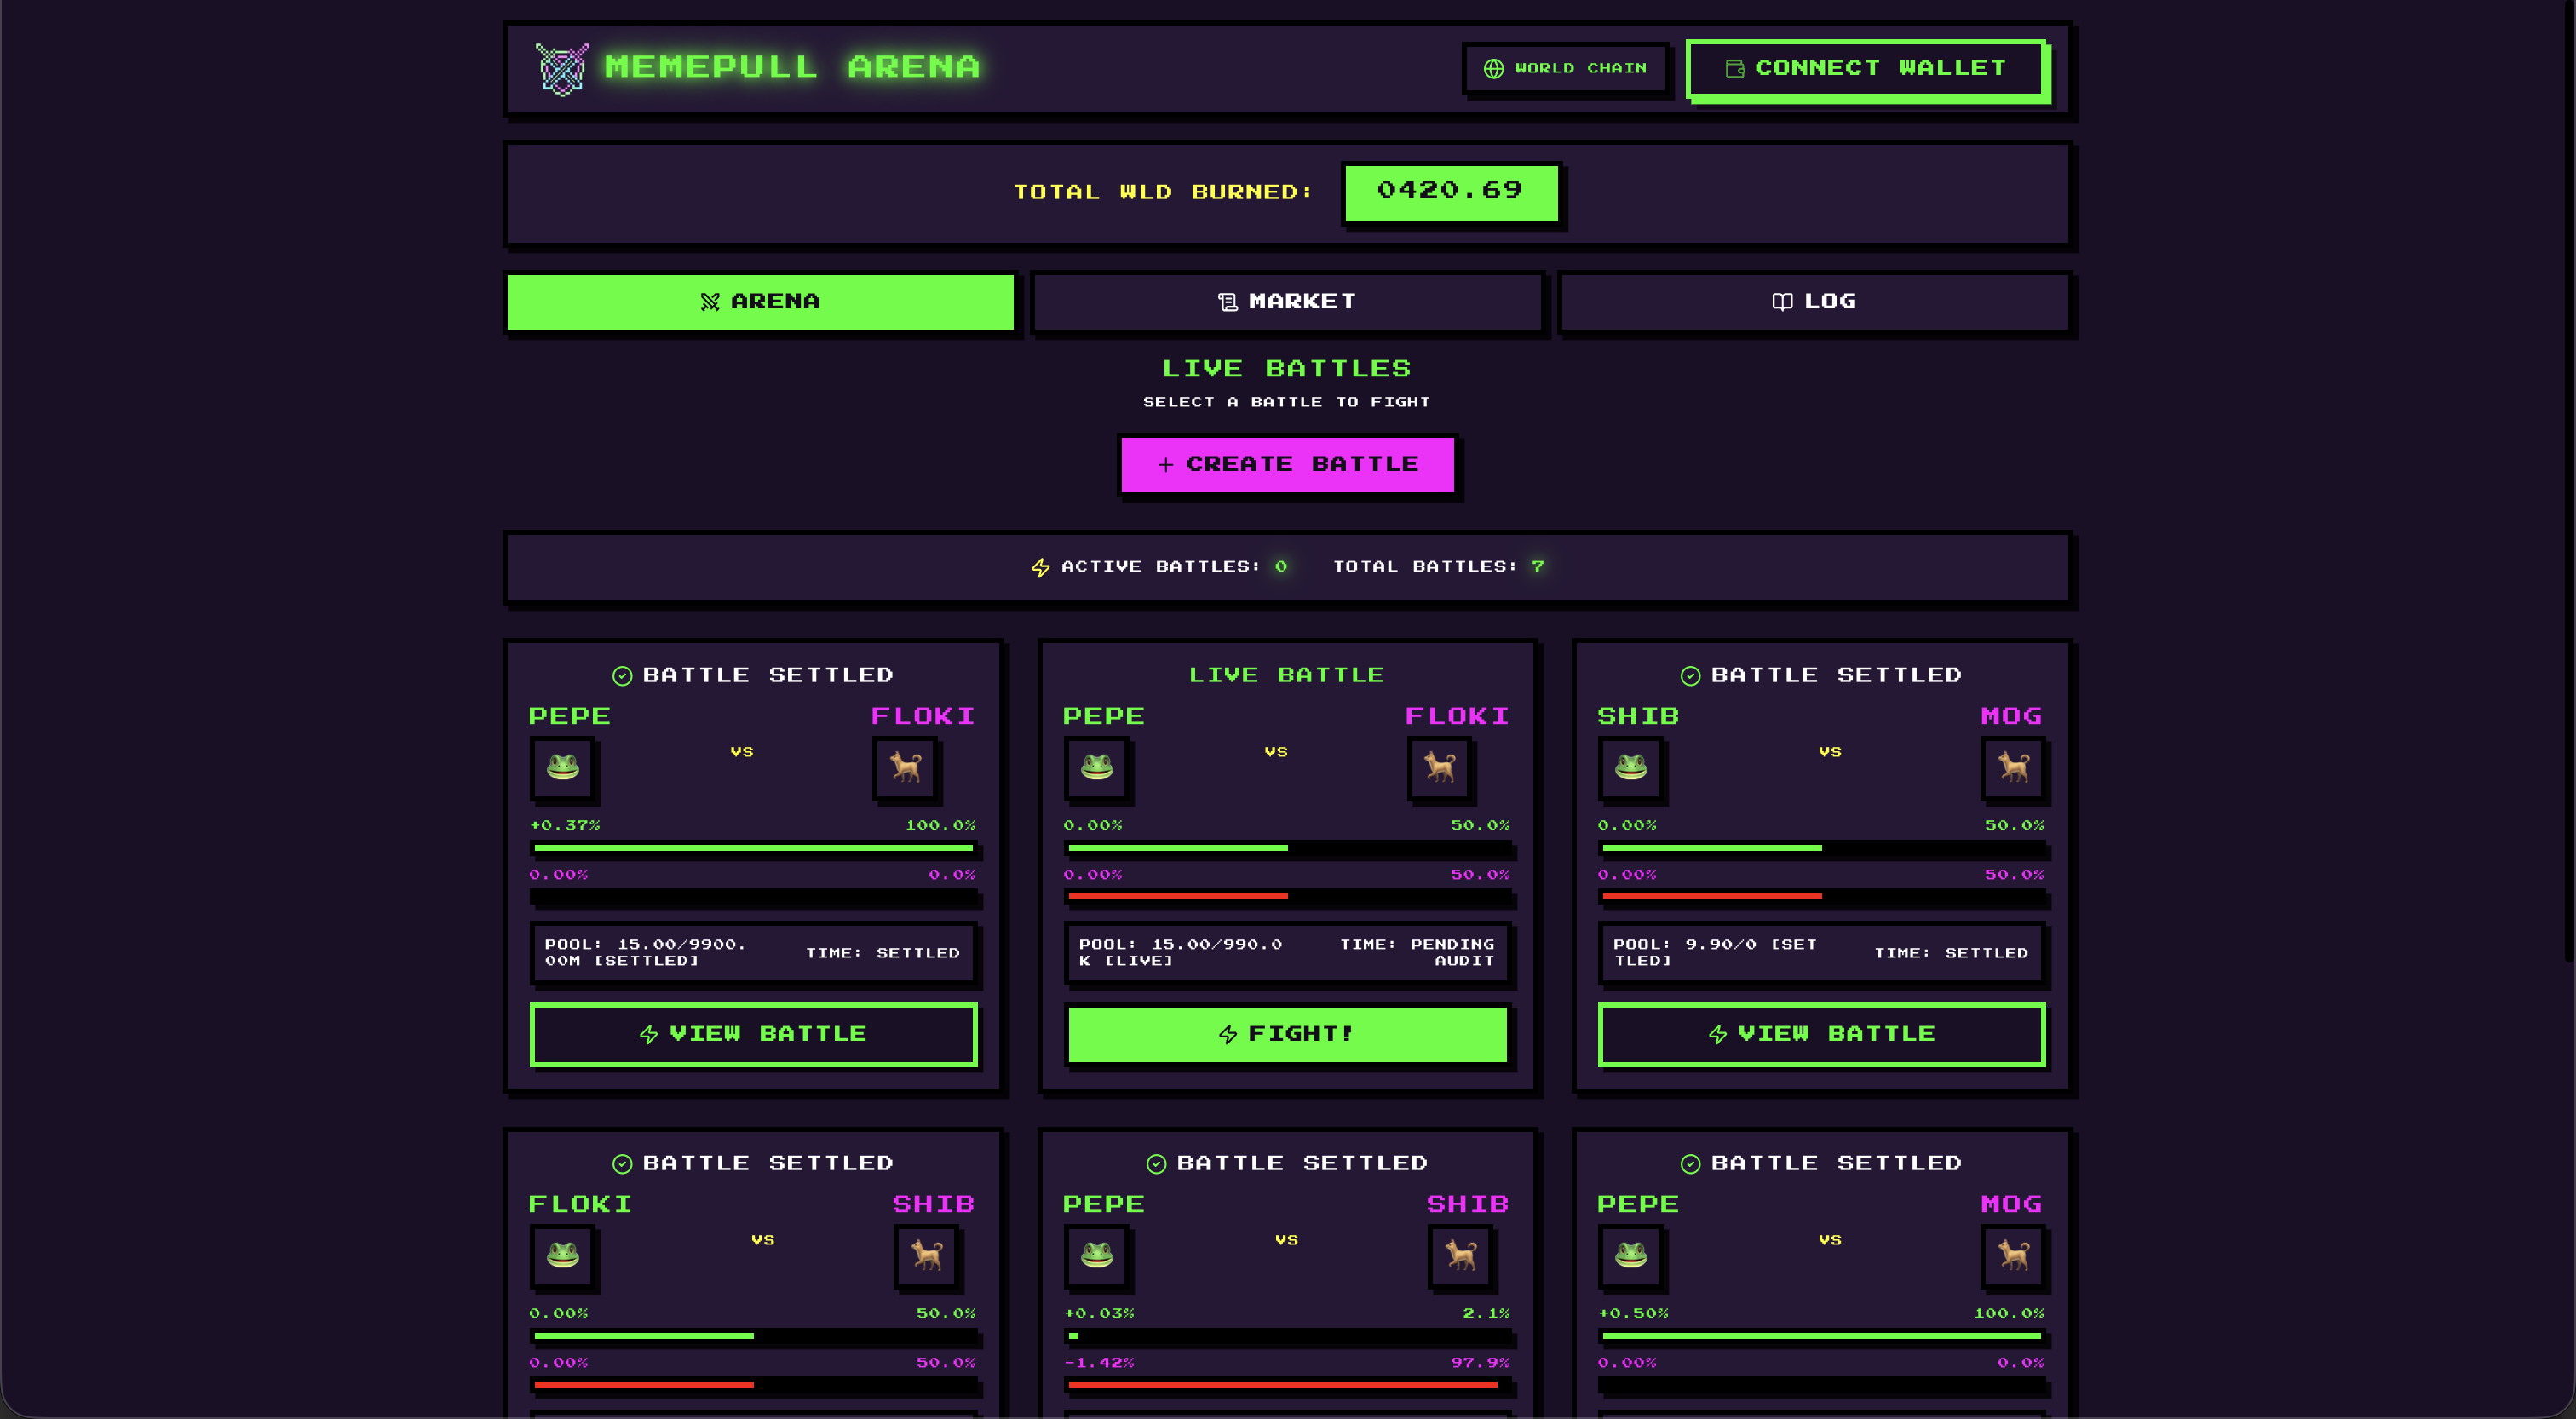The height and width of the screenshot is (1419, 2576).
Task: Click the Total Battles: 7 stat
Action: point(1439,567)
